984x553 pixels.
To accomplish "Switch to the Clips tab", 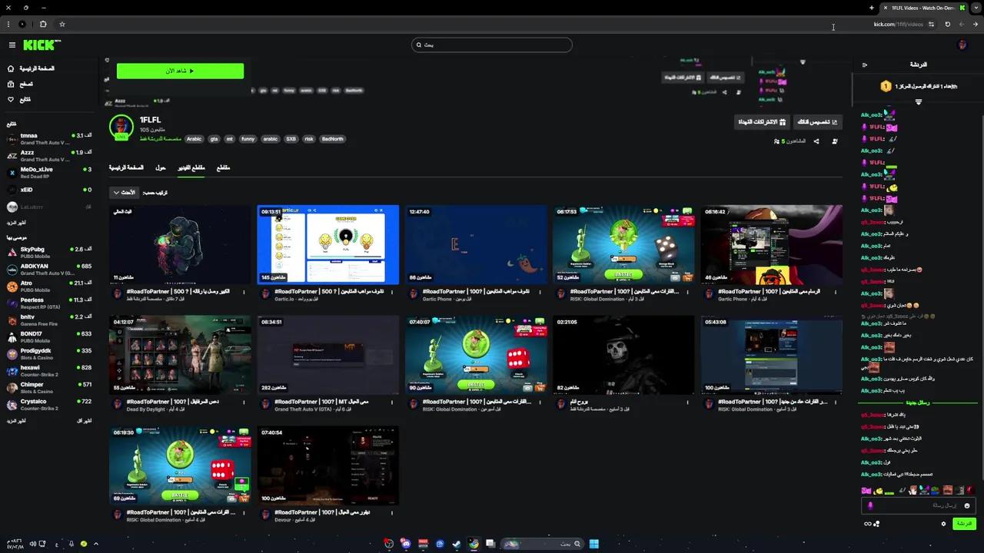I will pos(223,167).
